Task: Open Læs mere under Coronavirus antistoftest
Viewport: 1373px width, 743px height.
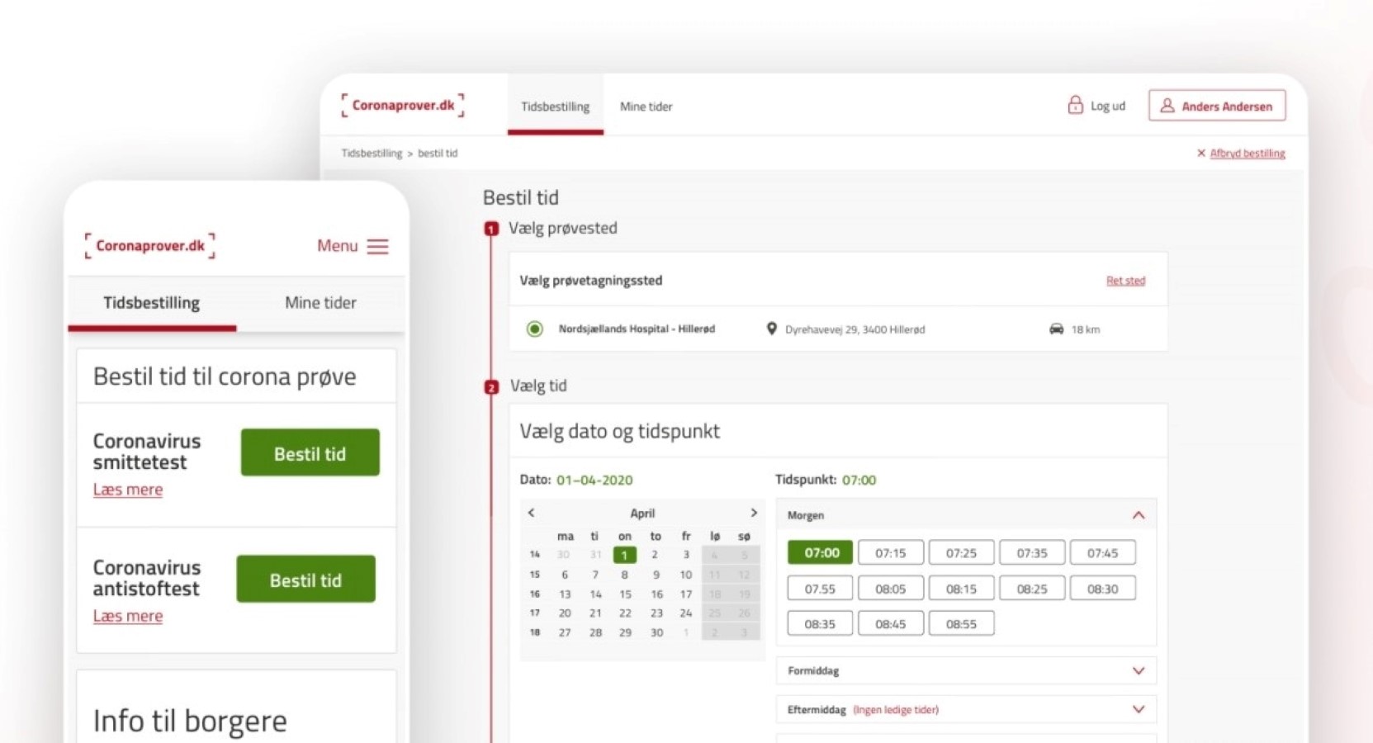Action: point(128,616)
